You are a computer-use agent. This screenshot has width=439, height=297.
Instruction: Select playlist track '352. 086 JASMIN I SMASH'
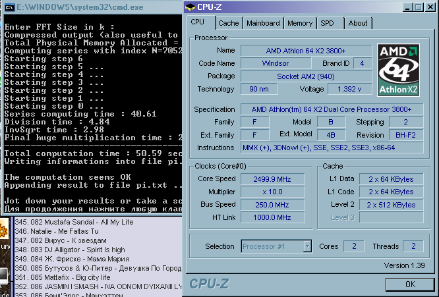click(x=98, y=286)
